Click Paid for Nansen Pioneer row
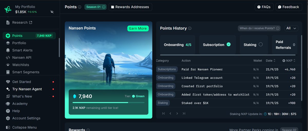The height and width of the screenshot is (131, 308). click(228, 69)
